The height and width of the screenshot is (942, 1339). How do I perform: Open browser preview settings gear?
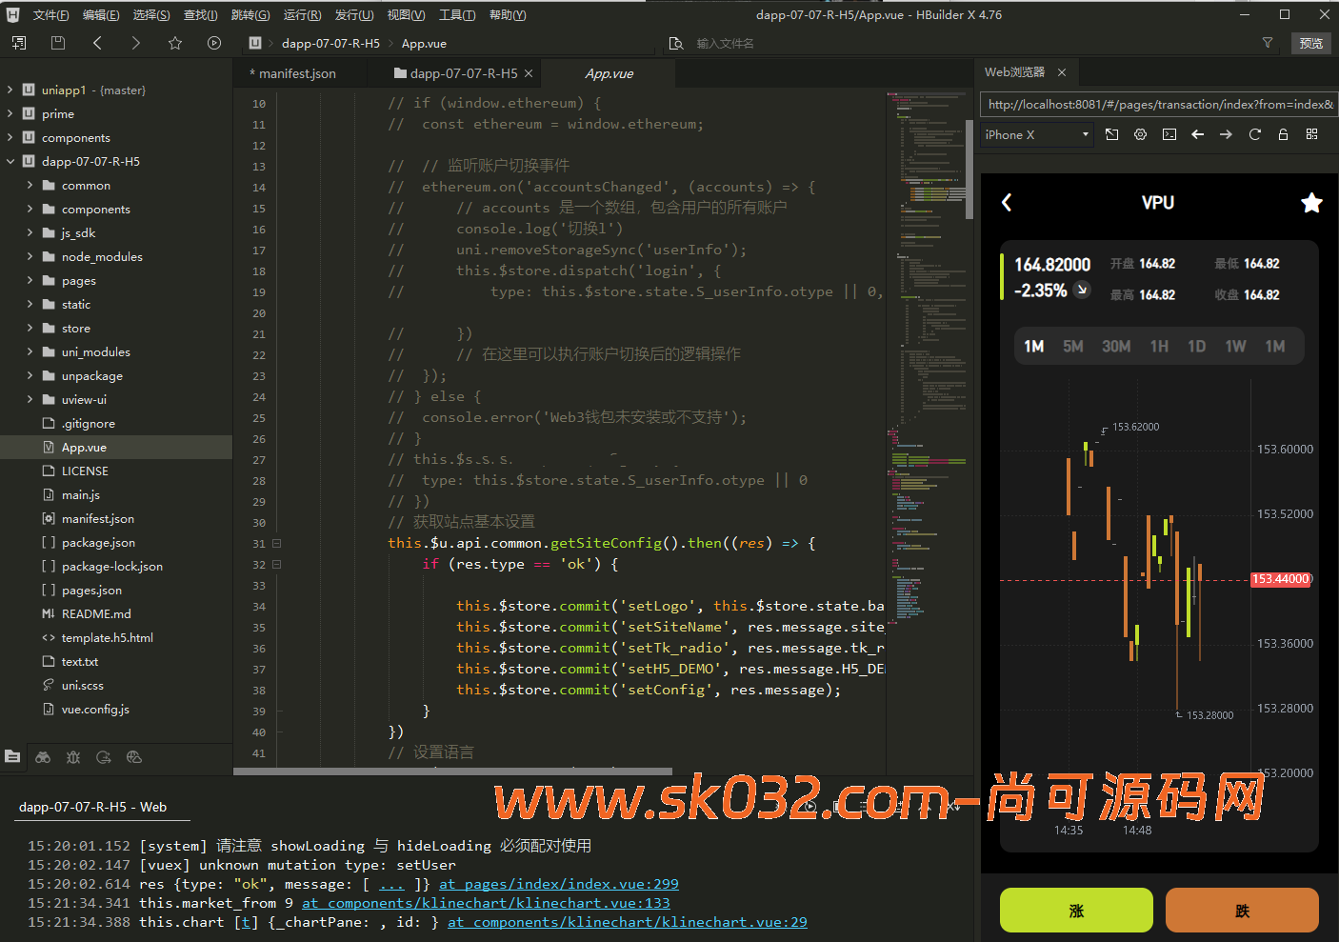(x=1140, y=134)
